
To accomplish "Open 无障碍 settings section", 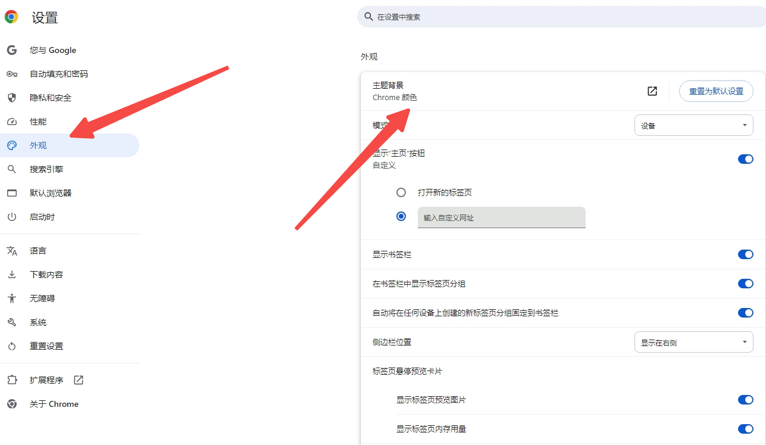I will pyautogui.click(x=70, y=298).
